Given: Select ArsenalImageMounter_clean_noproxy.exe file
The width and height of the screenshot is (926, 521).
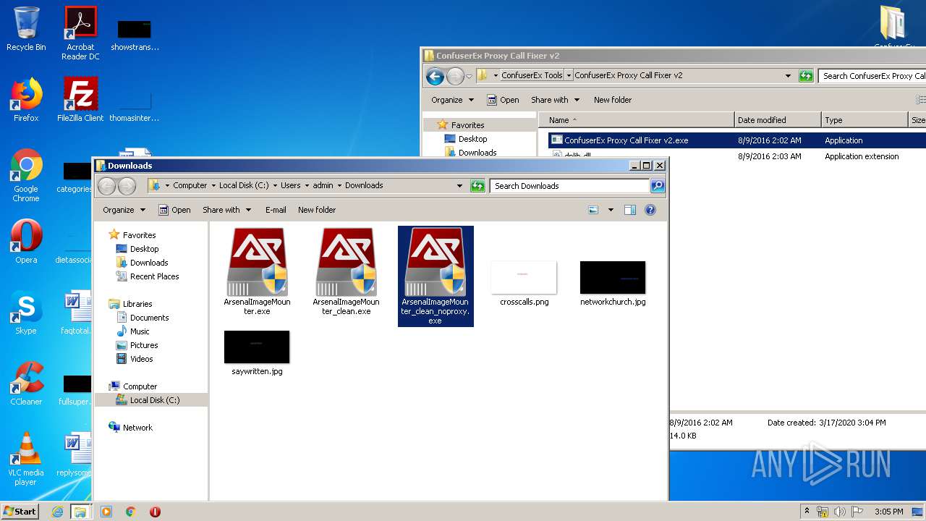Looking at the screenshot, I should pyautogui.click(x=436, y=276).
